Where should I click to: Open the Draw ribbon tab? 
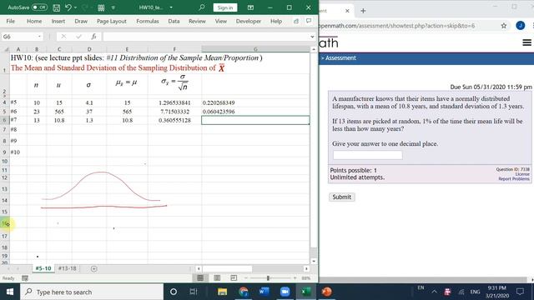coord(81,21)
